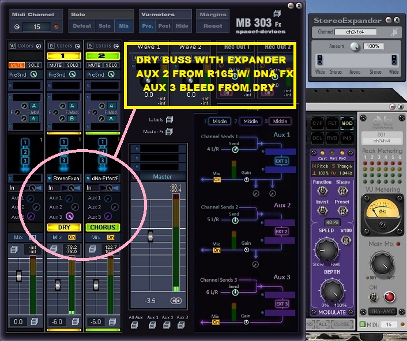Screen dimensions: 407x341
Task: Open Setup 1 Middle dropdown
Action: point(220,122)
